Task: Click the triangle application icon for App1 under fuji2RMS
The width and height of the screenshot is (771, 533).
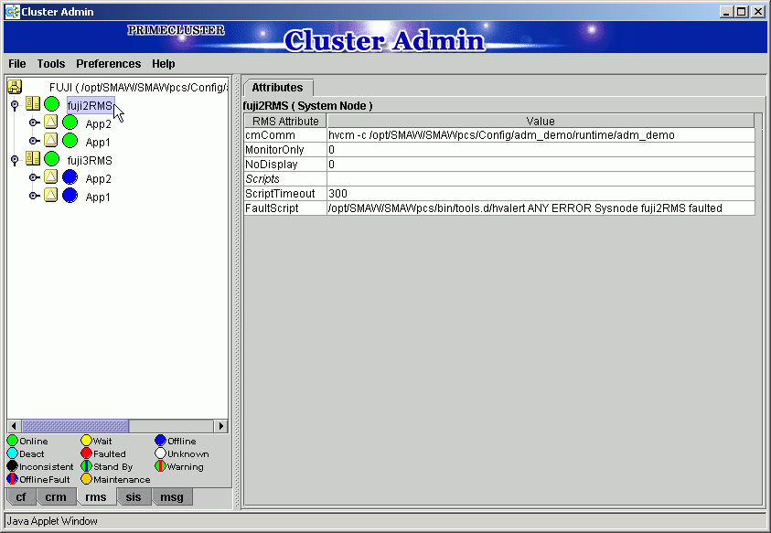Action: point(50,140)
